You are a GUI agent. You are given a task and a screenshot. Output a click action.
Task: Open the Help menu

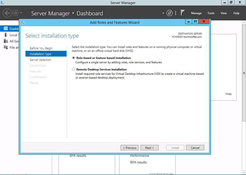(x=236, y=13)
